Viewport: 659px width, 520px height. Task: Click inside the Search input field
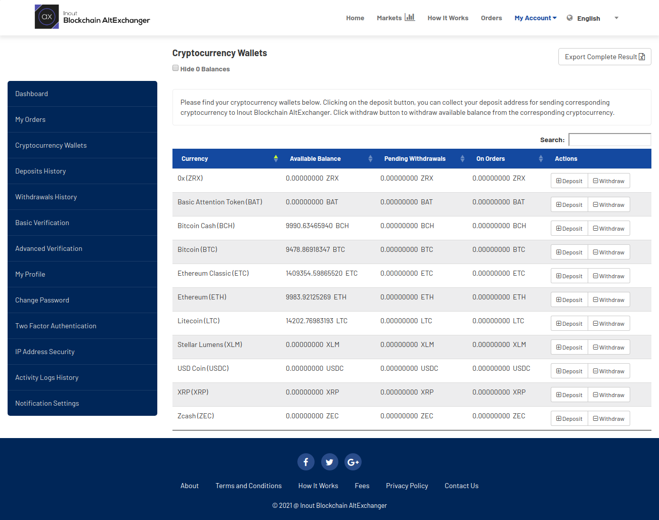coord(609,139)
